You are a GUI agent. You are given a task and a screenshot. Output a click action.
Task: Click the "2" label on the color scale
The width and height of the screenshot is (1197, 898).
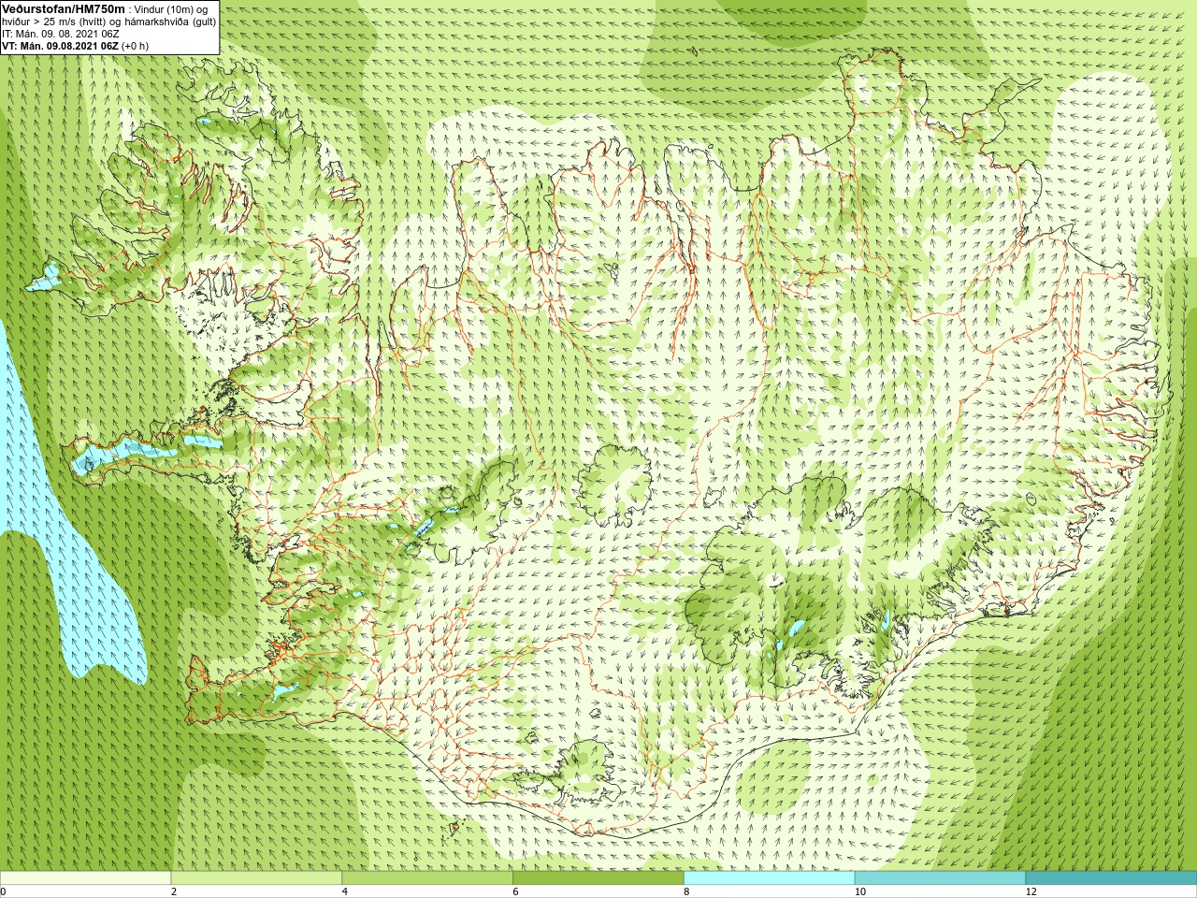click(x=174, y=891)
